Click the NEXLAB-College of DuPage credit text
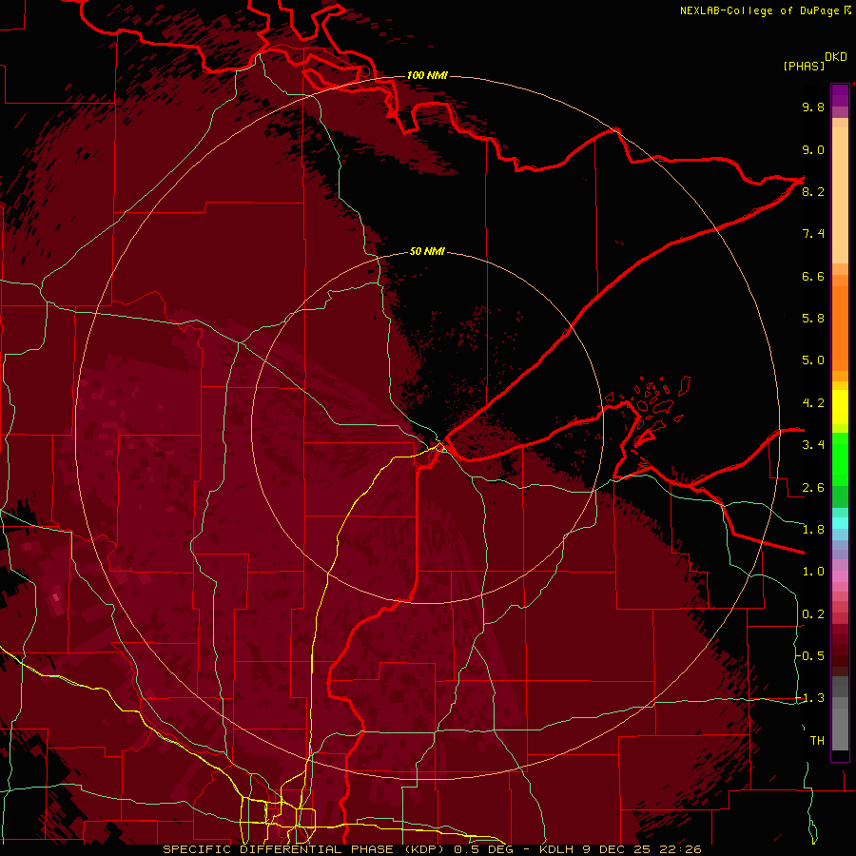856x856 pixels. click(760, 10)
